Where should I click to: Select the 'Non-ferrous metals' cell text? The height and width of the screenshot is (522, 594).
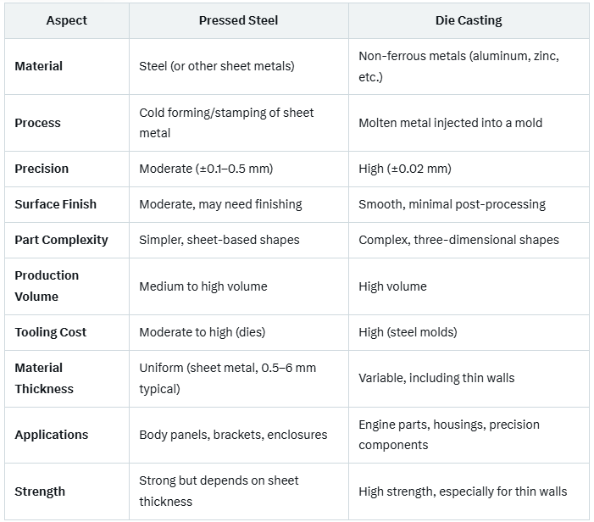click(458, 66)
